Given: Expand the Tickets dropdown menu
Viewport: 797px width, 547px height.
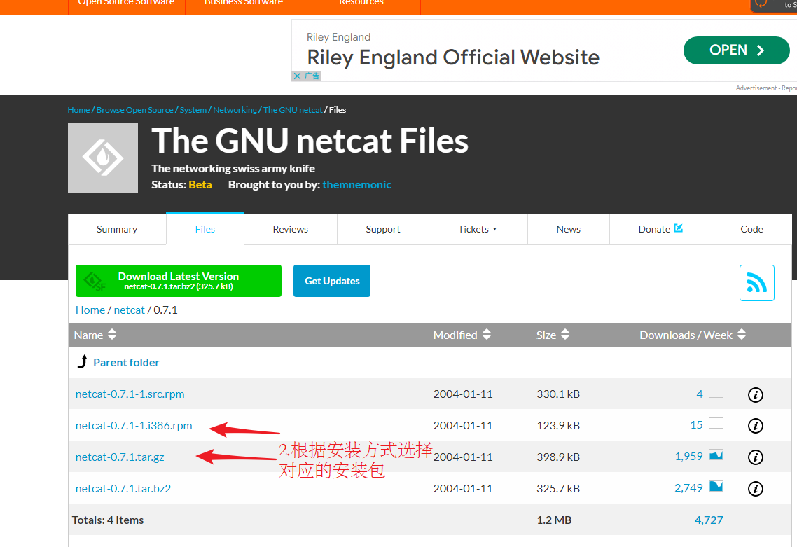Looking at the screenshot, I should [x=478, y=229].
